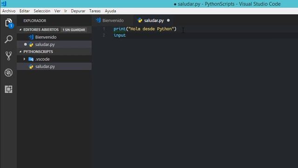Open the Ayuda menu
The image size is (298, 168).
click(110, 11)
